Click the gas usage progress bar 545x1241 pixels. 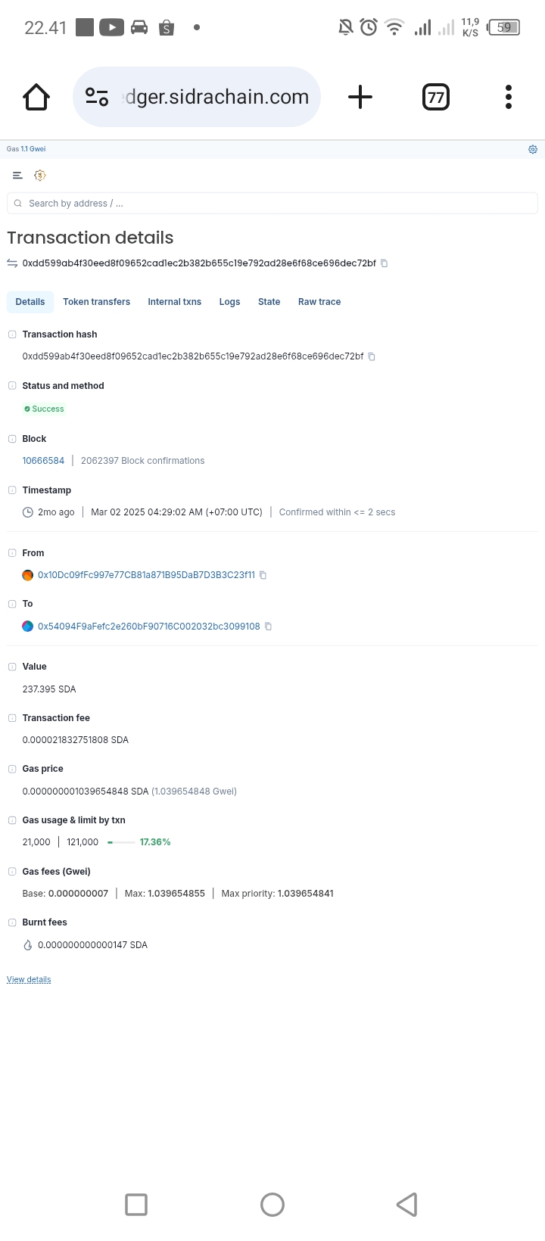tap(121, 842)
